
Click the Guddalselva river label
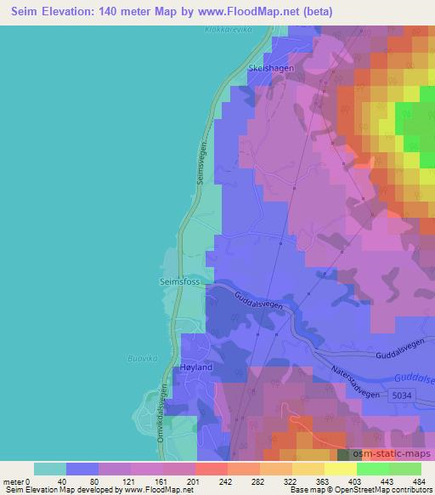click(x=414, y=378)
